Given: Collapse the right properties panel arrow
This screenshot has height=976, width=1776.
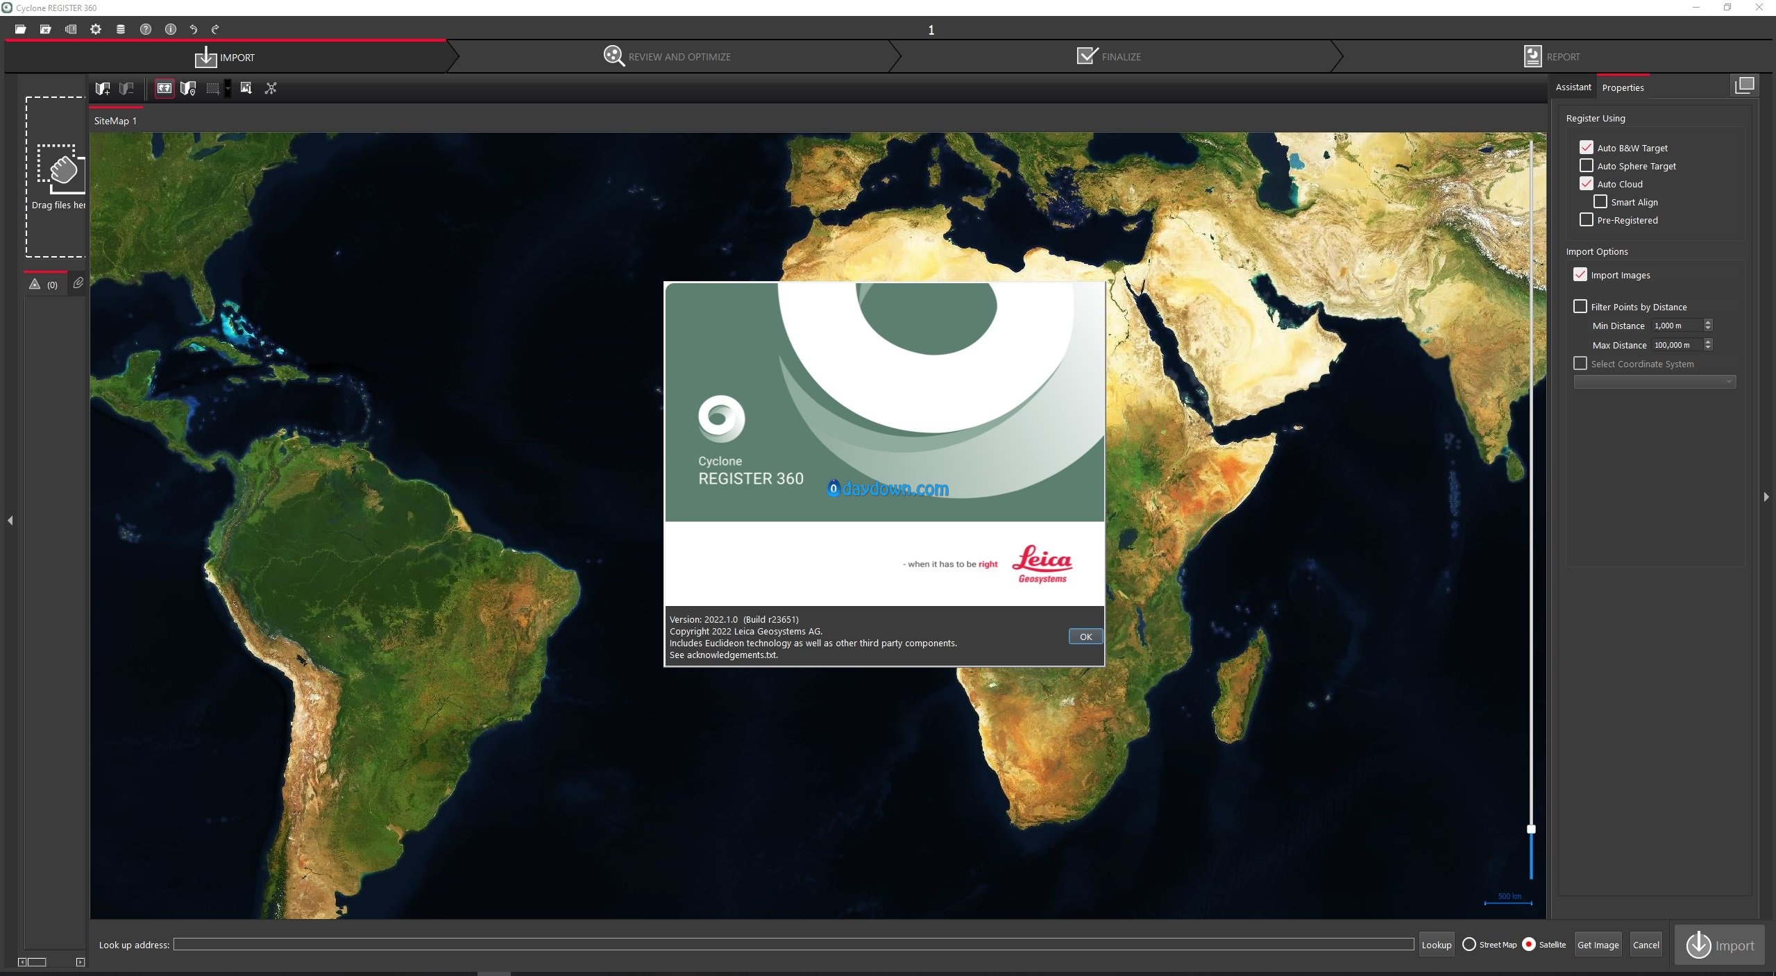Looking at the screenshot, I should 1766,497.
